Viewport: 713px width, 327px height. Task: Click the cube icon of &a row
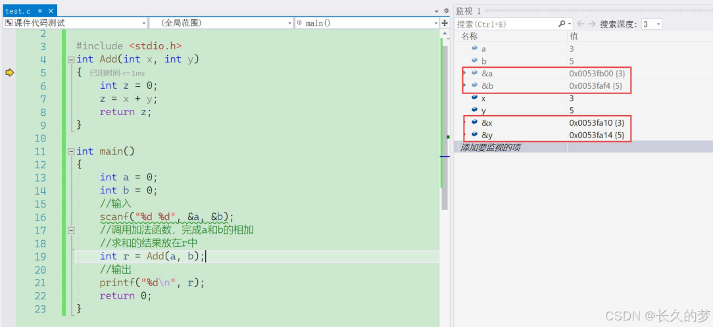click(x=475, y=73)
